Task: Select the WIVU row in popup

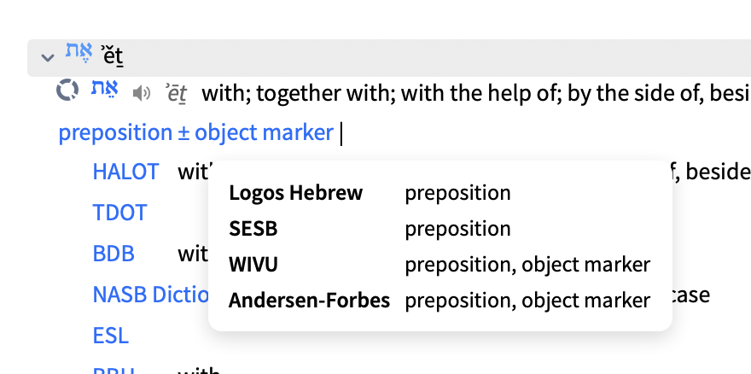Action: (440, 265)
